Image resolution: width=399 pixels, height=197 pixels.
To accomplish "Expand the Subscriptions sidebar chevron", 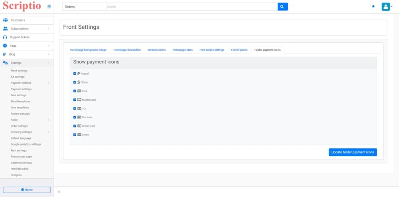I will pyautogui.click(x=49, y=29).
